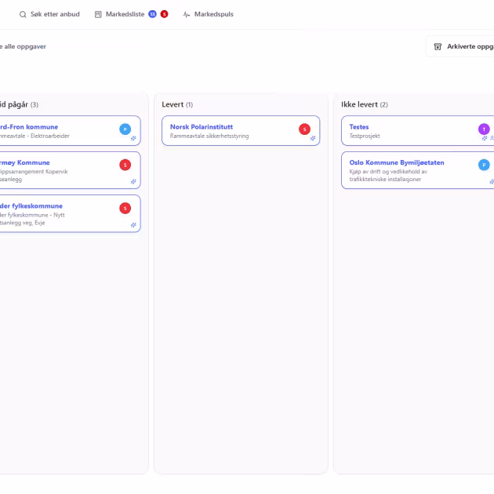Click the red 5 badge on Markedsliste
Viewport: 494px width, 494px height.
[164, 14]
